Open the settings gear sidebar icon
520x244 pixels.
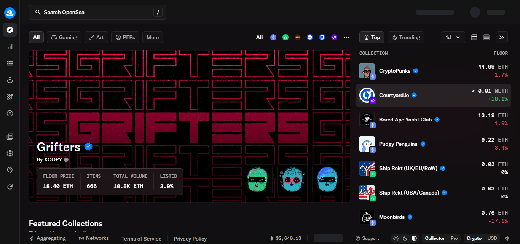pos(10,153)
